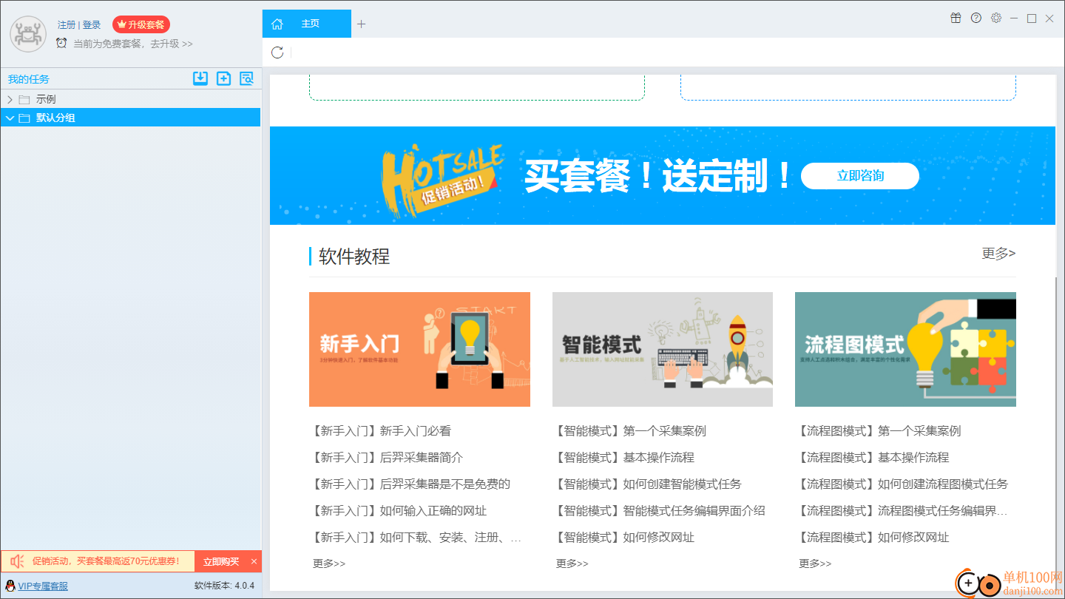Click the 注册 link

67,24
